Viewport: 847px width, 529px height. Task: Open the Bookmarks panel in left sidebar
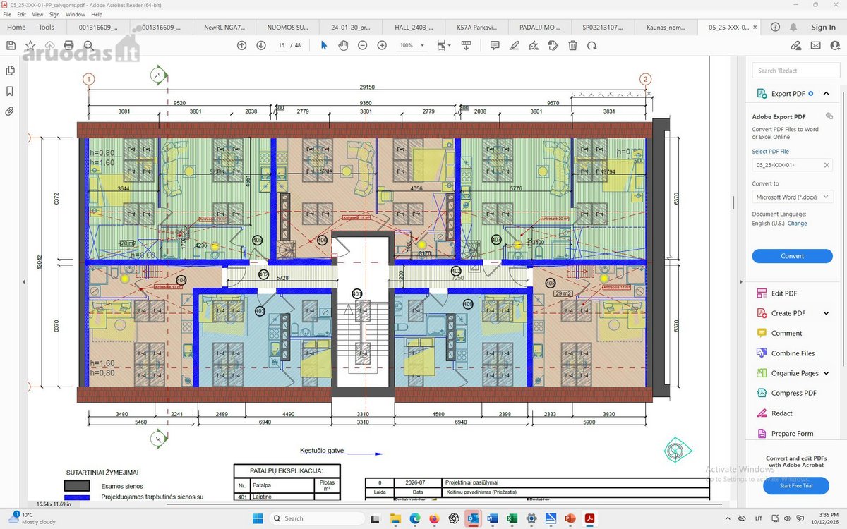click(10, 91)
